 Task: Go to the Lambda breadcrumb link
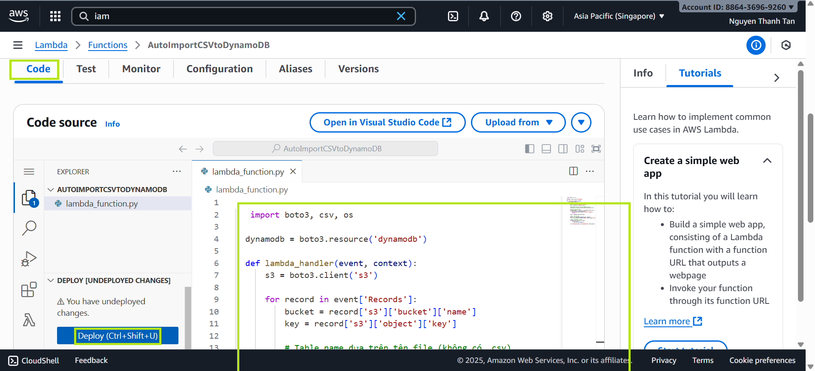[x=51, y=45]
